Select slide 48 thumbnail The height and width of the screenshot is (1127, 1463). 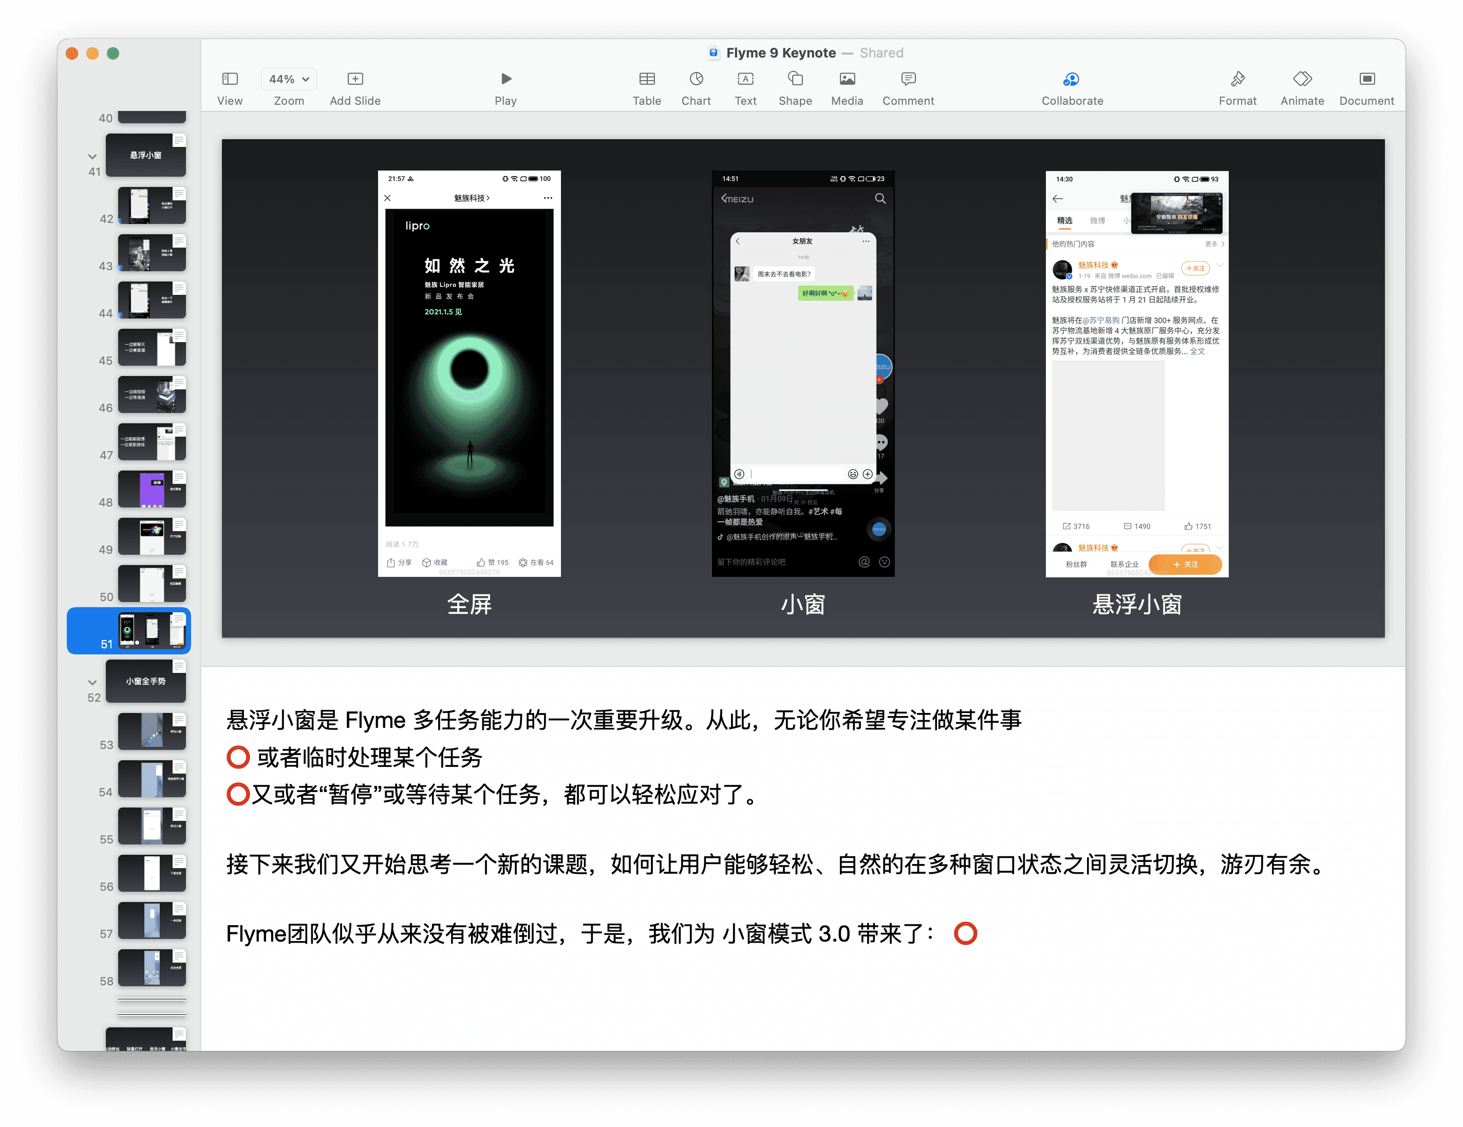[x=152, y=489]
